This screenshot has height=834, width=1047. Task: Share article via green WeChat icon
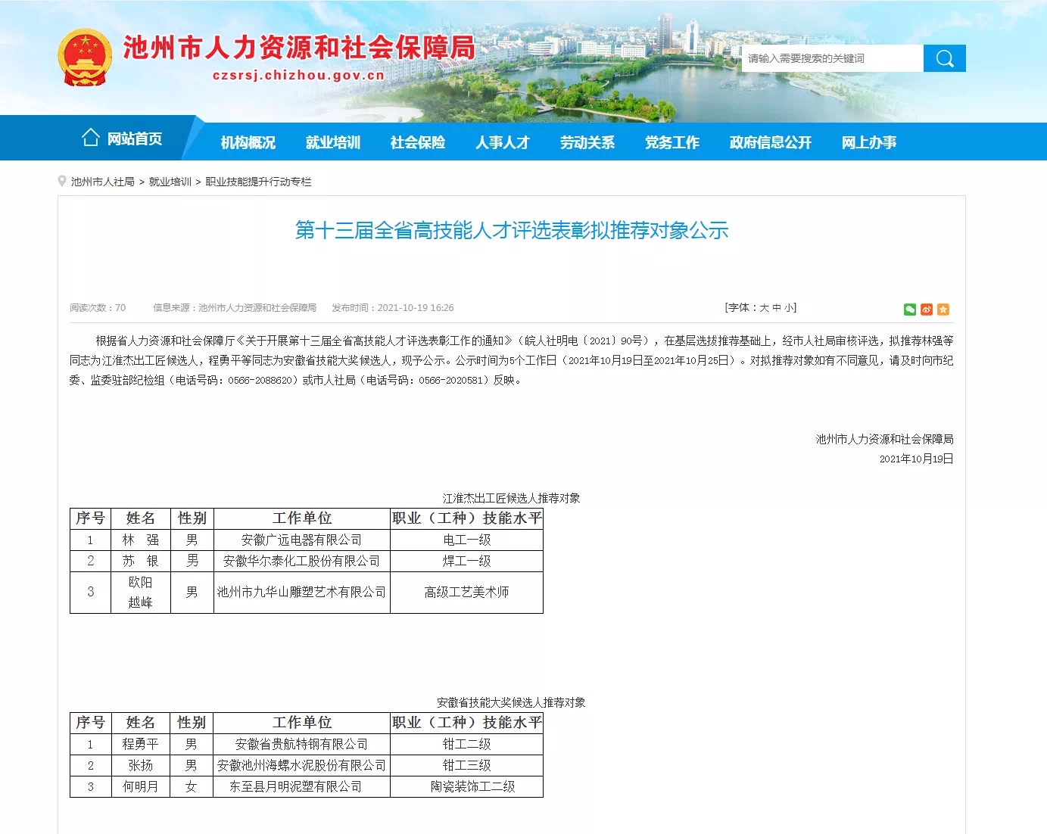tap(910, 309)
